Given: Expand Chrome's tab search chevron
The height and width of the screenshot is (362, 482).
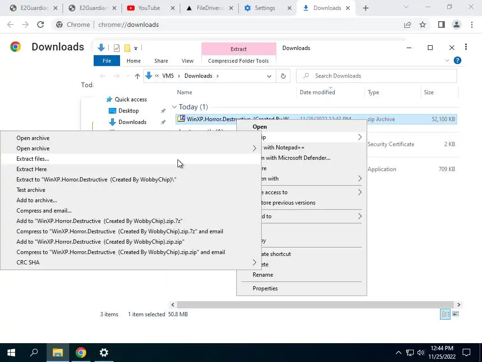Looking at the screenshot, I should coord(406,7).
